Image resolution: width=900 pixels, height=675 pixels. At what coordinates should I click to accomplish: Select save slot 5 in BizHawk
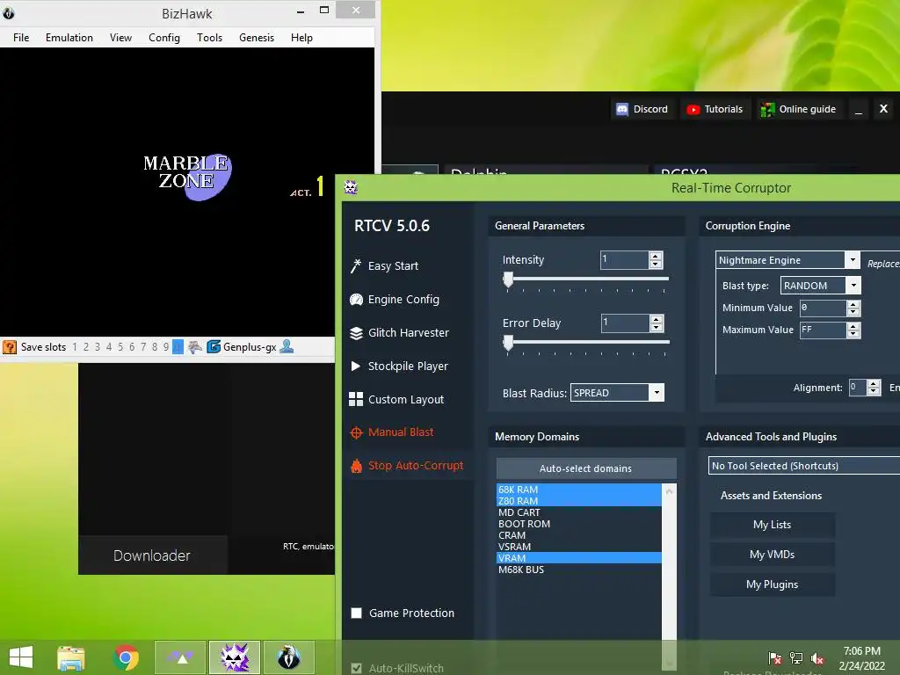120,346
